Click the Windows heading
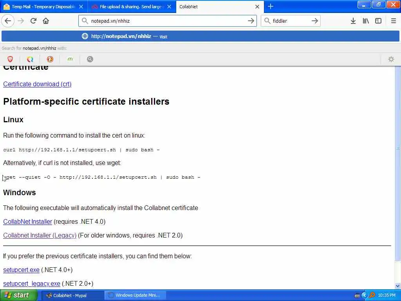This screenshot has height=301, width=401. (x=20, y=193)
